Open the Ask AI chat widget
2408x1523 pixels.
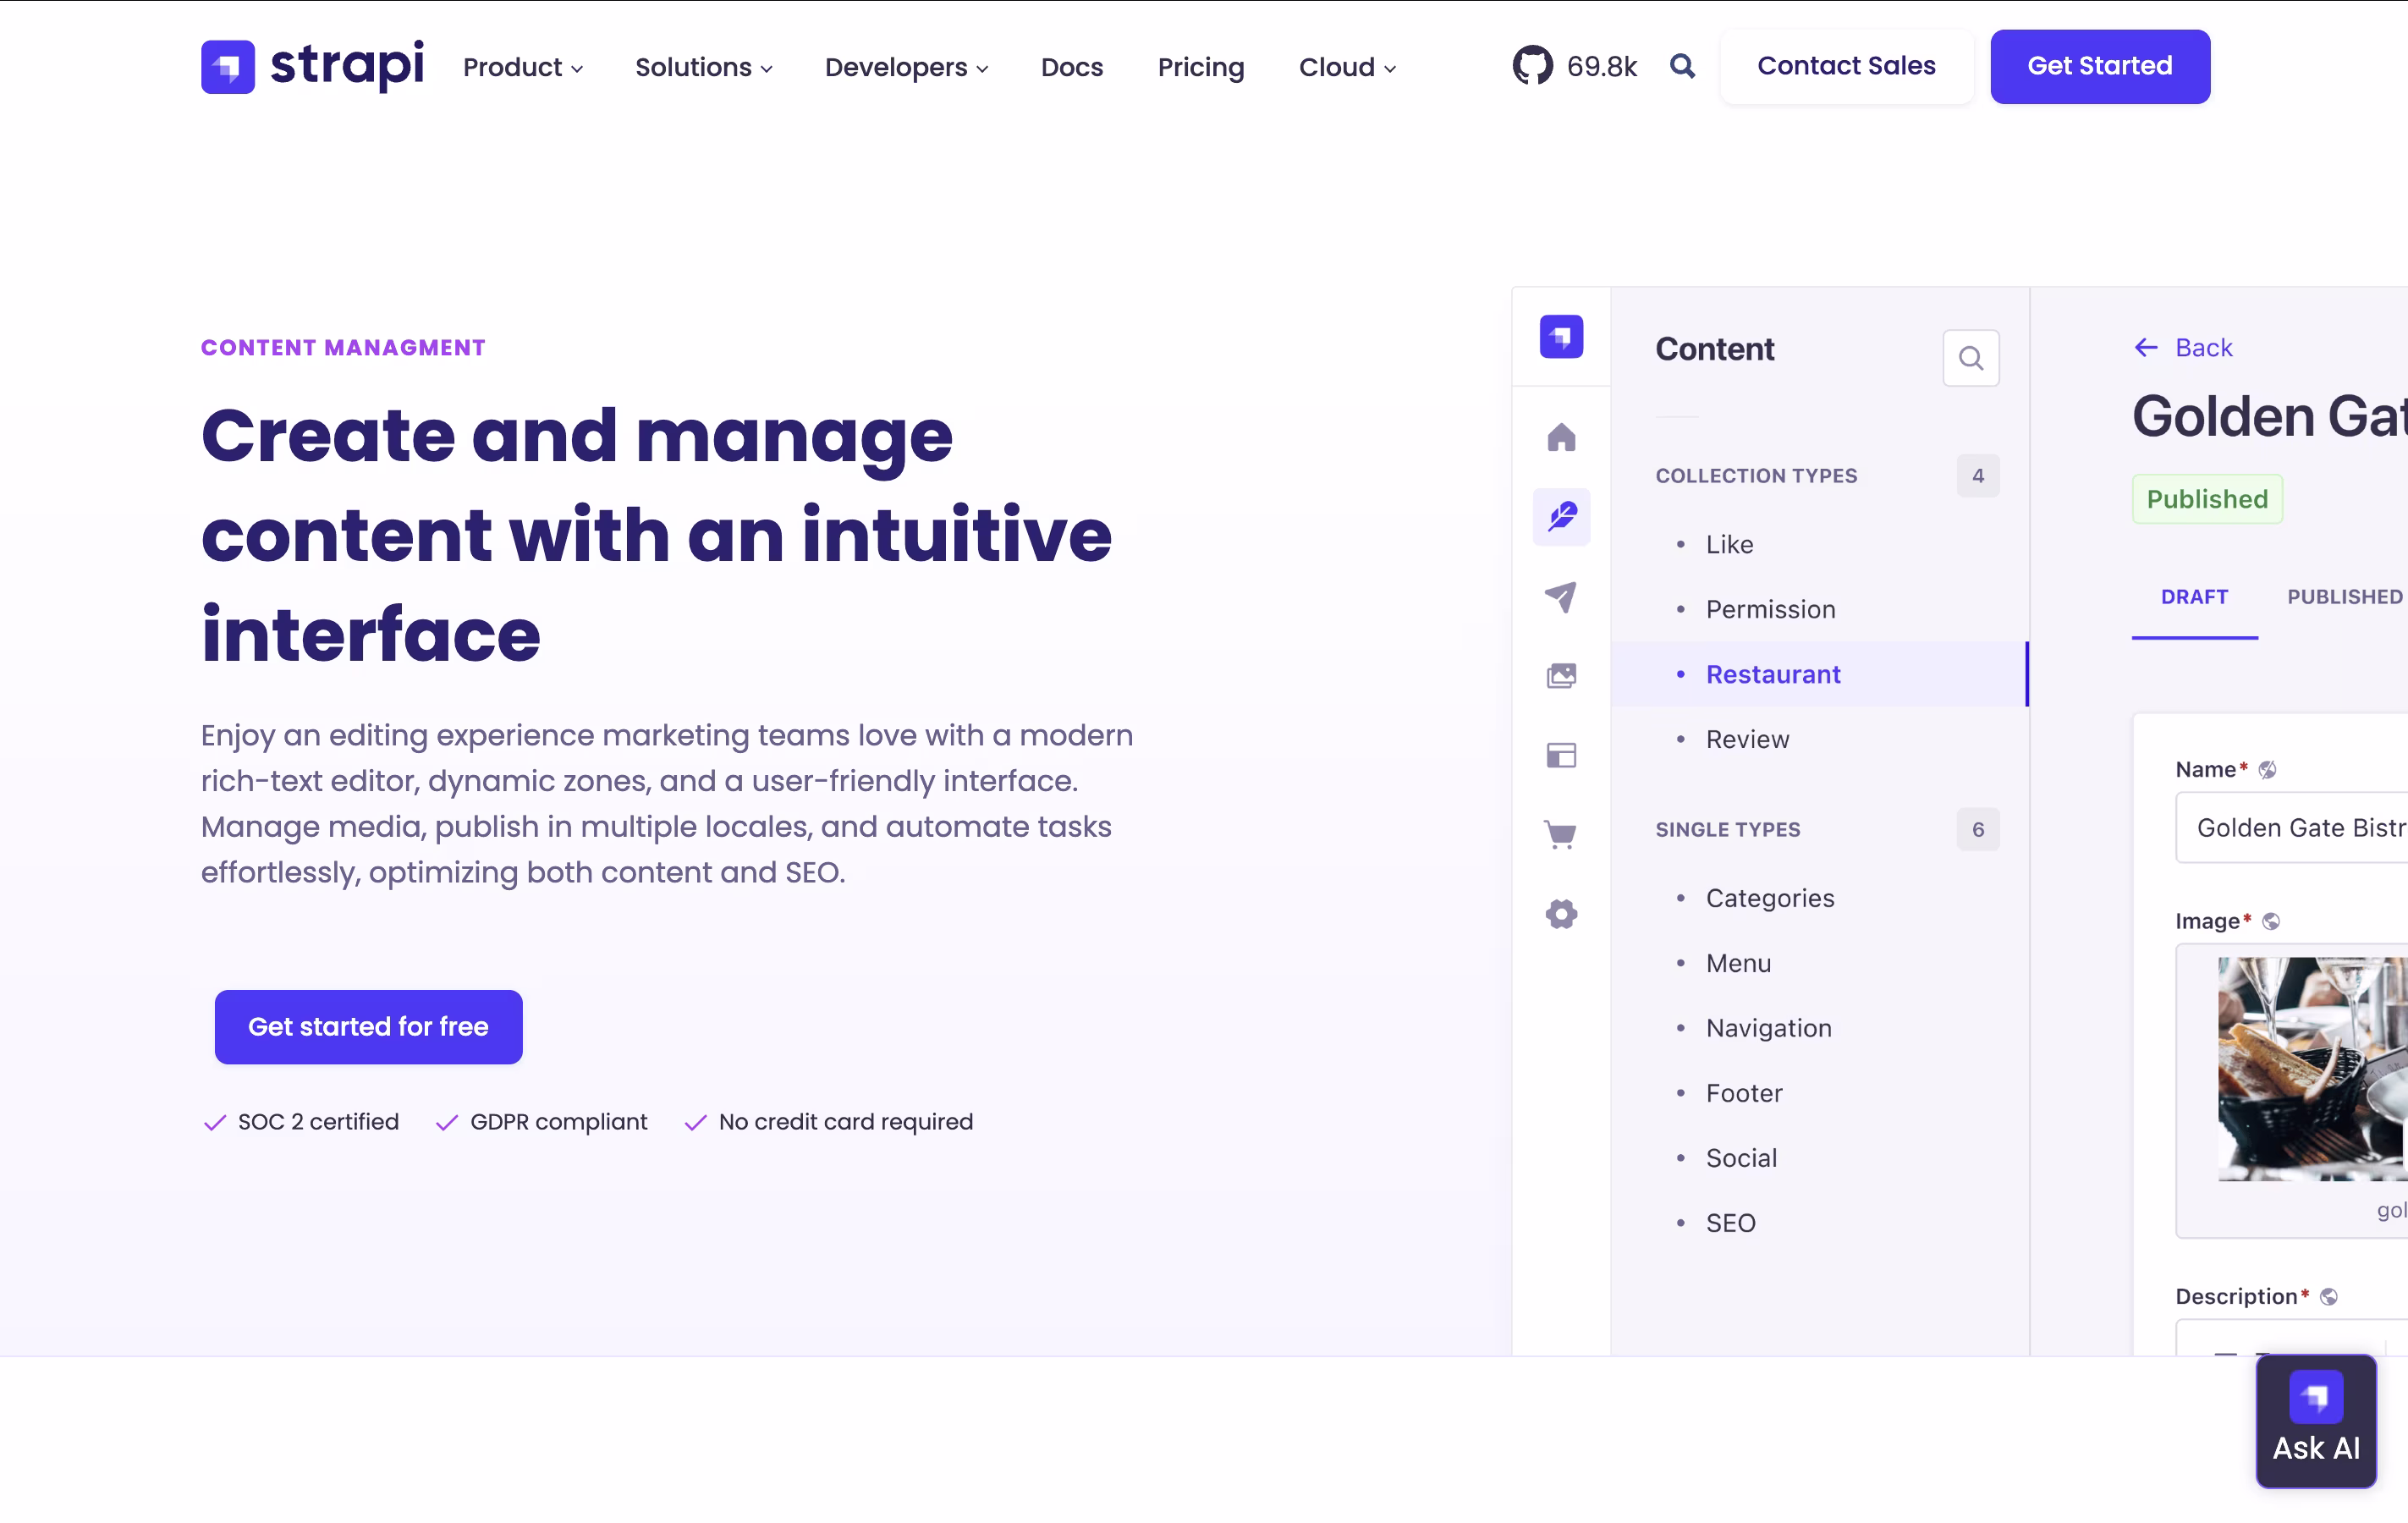click(x=2315, y=1421)
